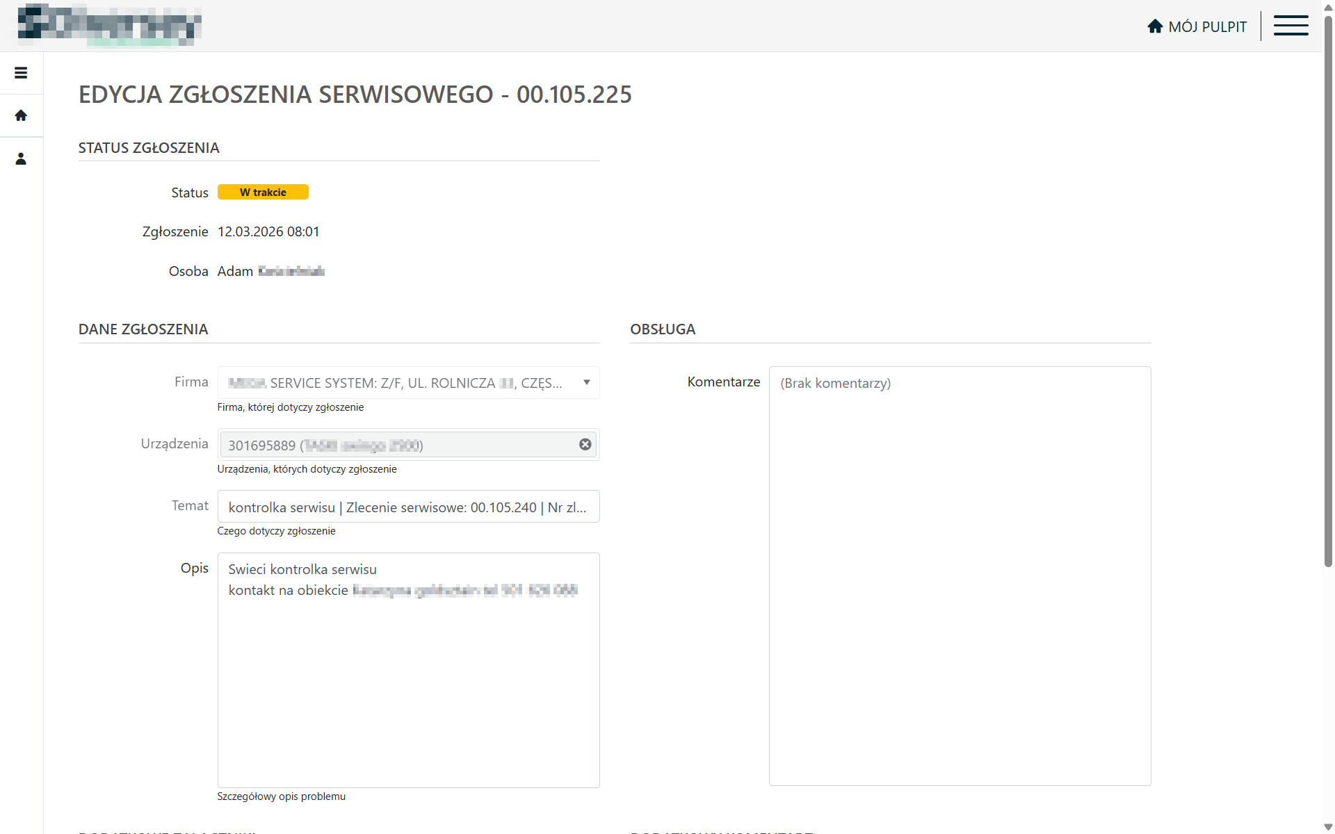This screenshot has height=834, width=1335.
Task: Click the Komentarze comments box
Action: (x=960, y=577)
